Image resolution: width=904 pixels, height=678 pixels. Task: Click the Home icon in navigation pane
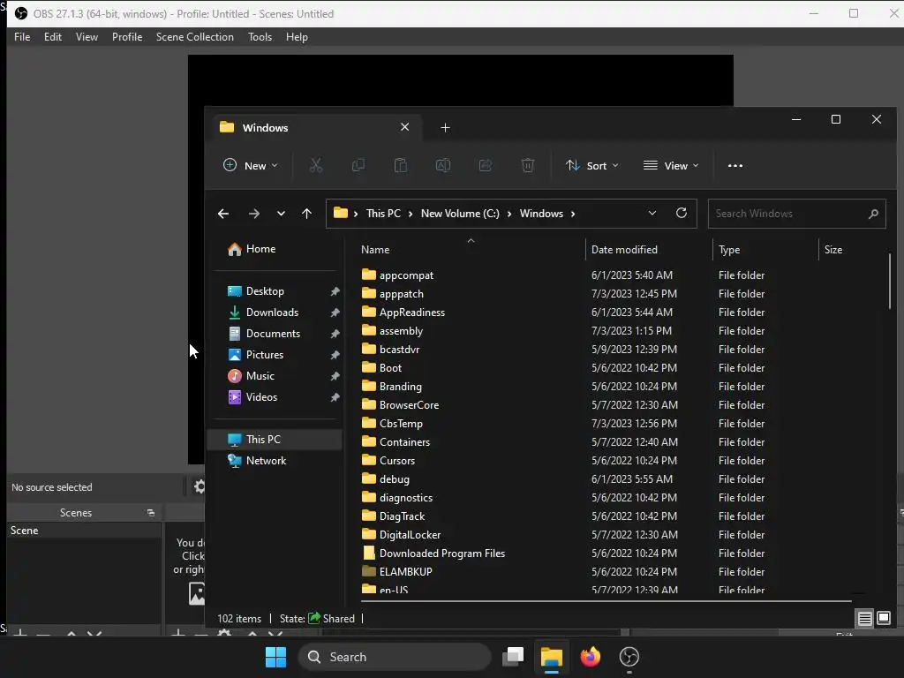click(235, 249)
